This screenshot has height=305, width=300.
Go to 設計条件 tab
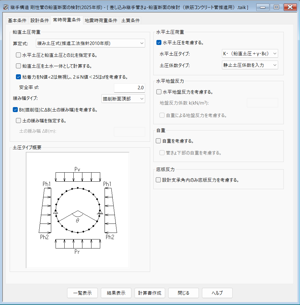(x=40, y=21)
